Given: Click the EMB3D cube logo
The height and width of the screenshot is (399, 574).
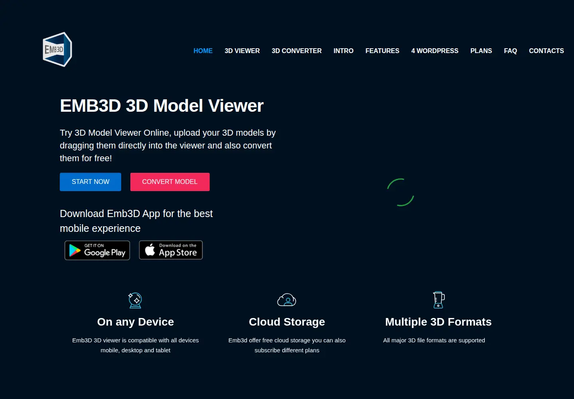Looking at the screenshot, I should pos(57,49).
